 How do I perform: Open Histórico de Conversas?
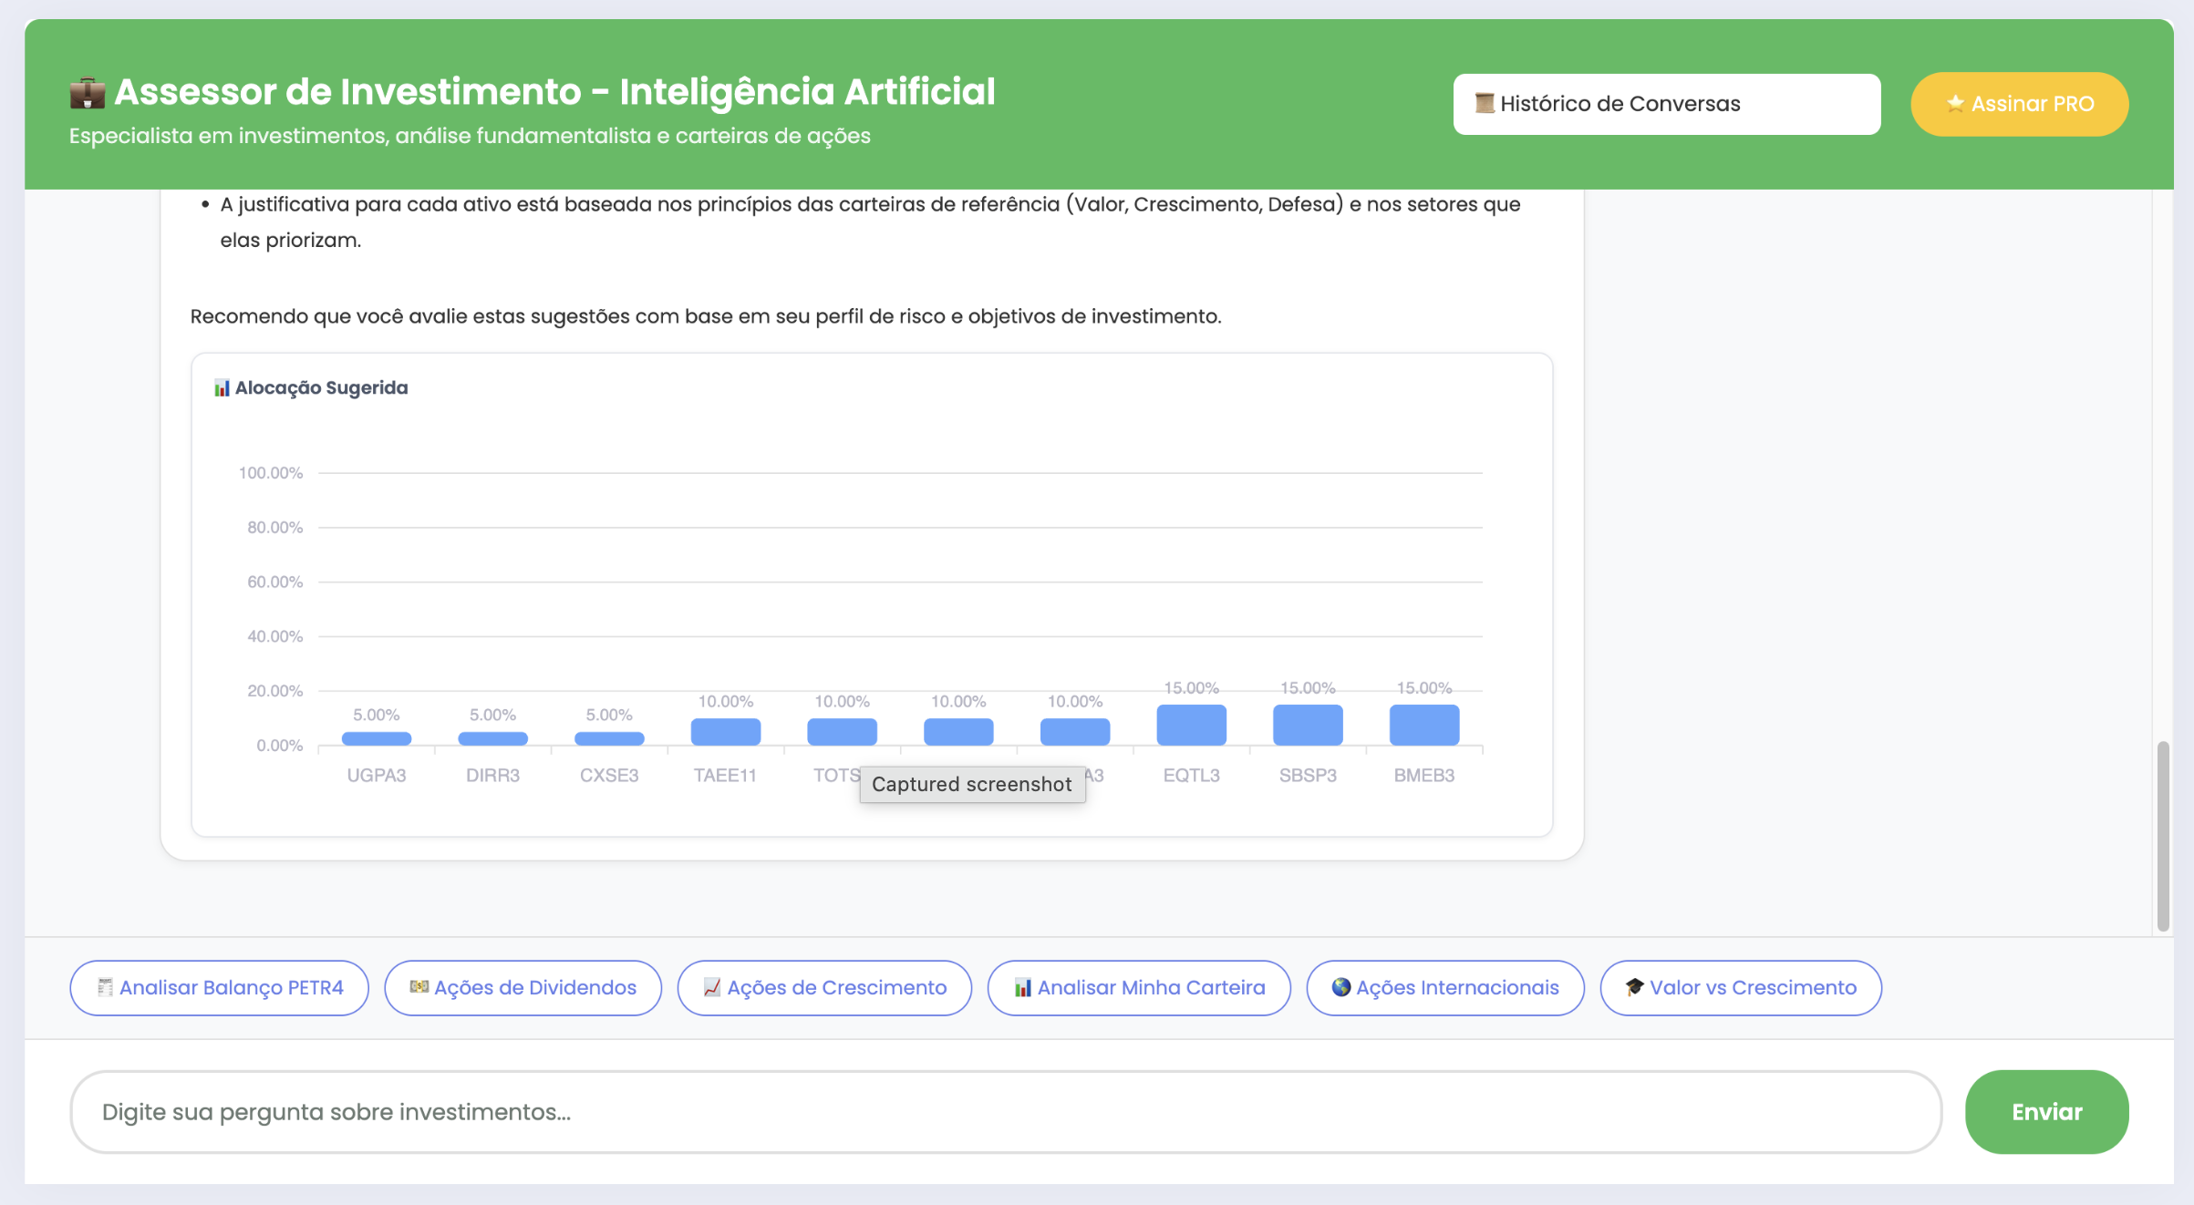[1666, 104]
